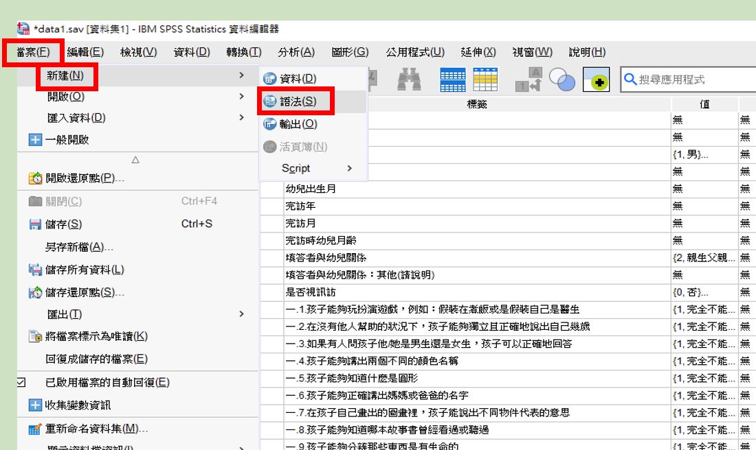Viewport: 756px width, 450px height.
Task: Click the blue split-file grid icon
Action: click(452, 80)
